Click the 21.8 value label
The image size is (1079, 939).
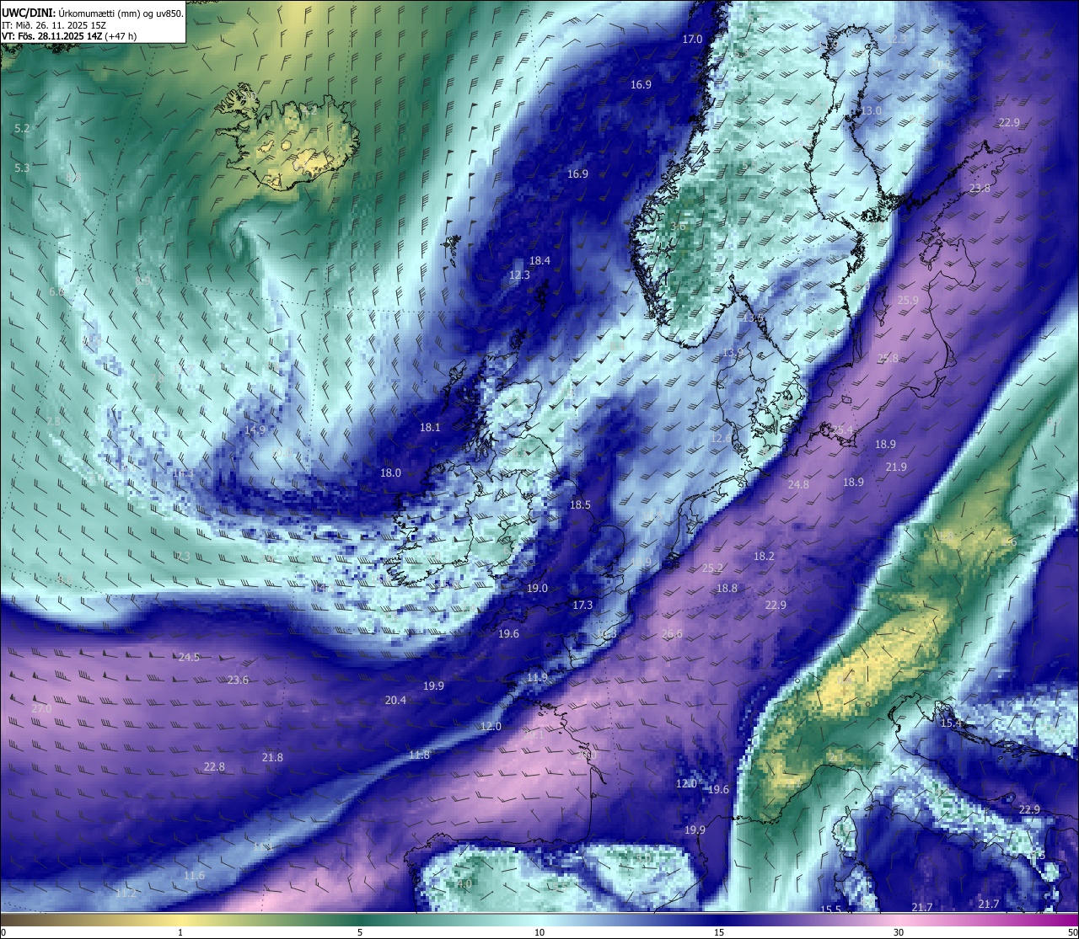click(272, 757)
